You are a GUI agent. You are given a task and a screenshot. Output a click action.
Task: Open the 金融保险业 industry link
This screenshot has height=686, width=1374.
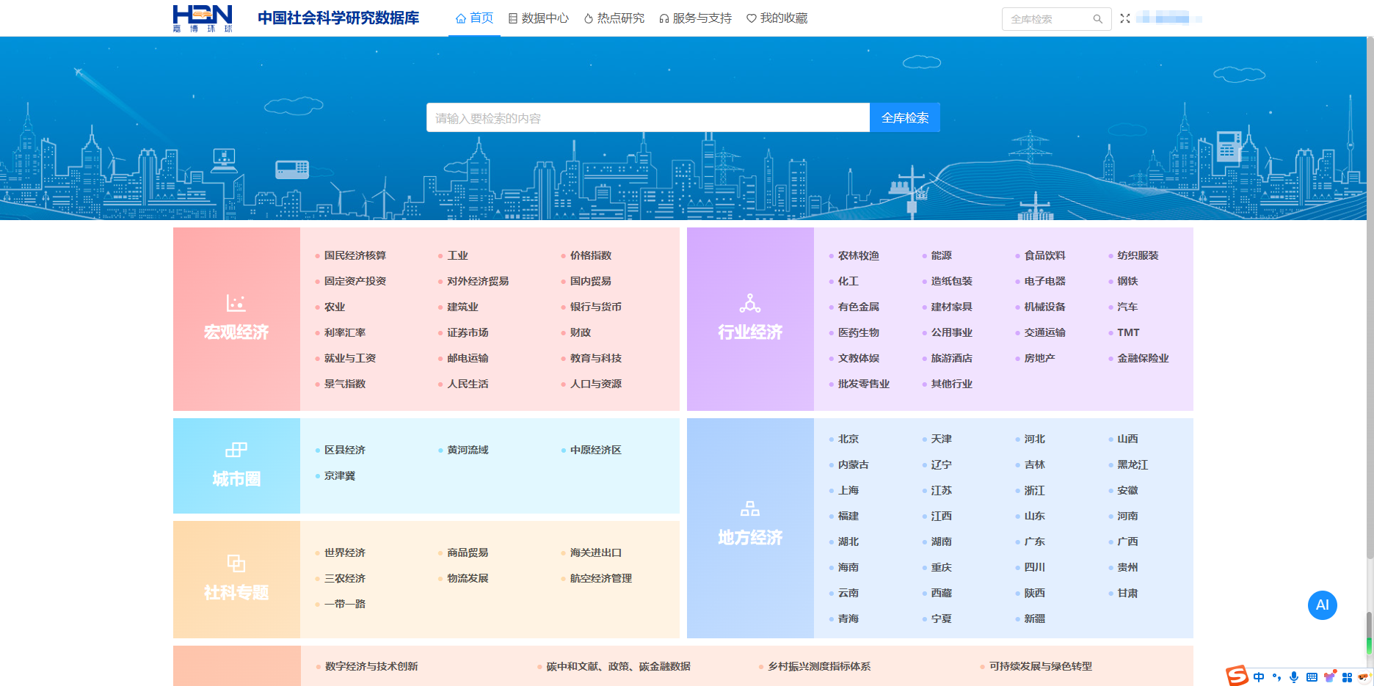point(1143,358)
